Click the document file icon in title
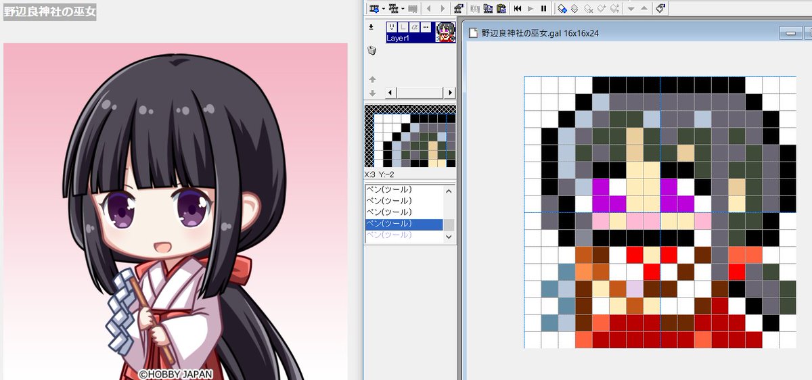812x380 pixels. 474,32
